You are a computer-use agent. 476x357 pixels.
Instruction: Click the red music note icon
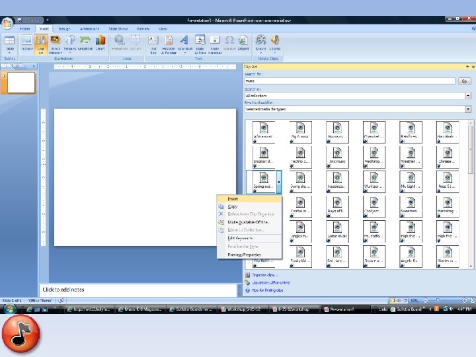coord(20,334)
